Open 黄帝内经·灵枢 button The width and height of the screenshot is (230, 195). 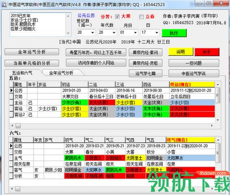(x=145, y=63)
